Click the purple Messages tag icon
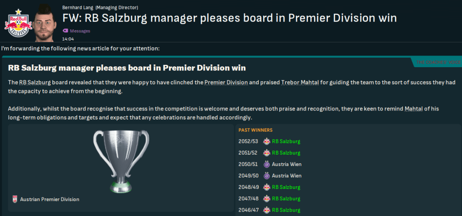Viewport: 462px width, 216px height. coord(65,31)
